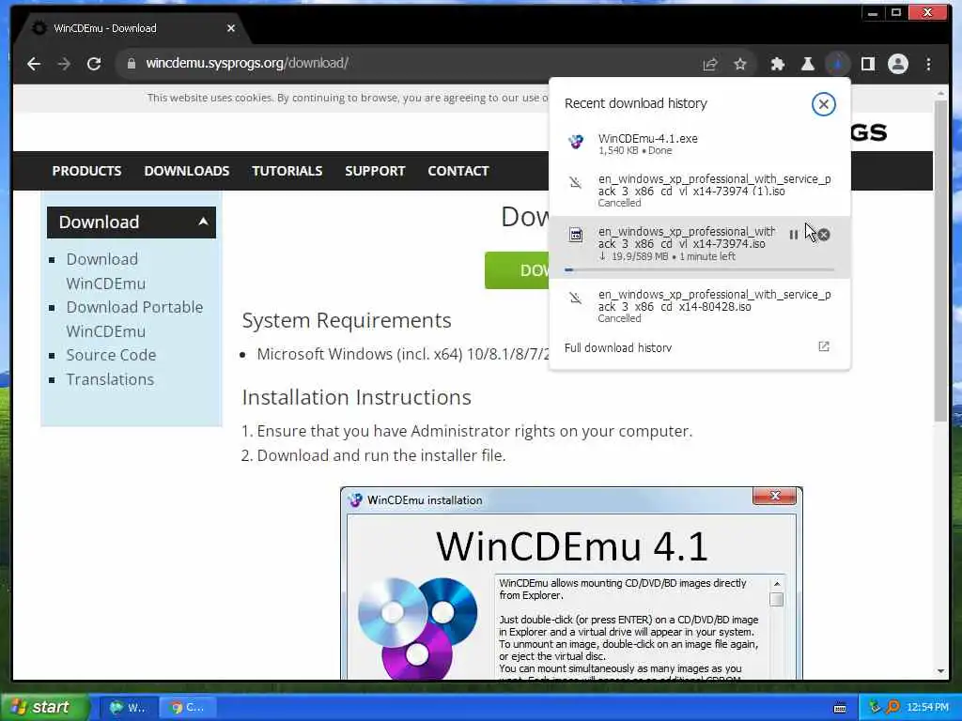
Task: Open the PRODUCTS menu
Action: (86, 171)
